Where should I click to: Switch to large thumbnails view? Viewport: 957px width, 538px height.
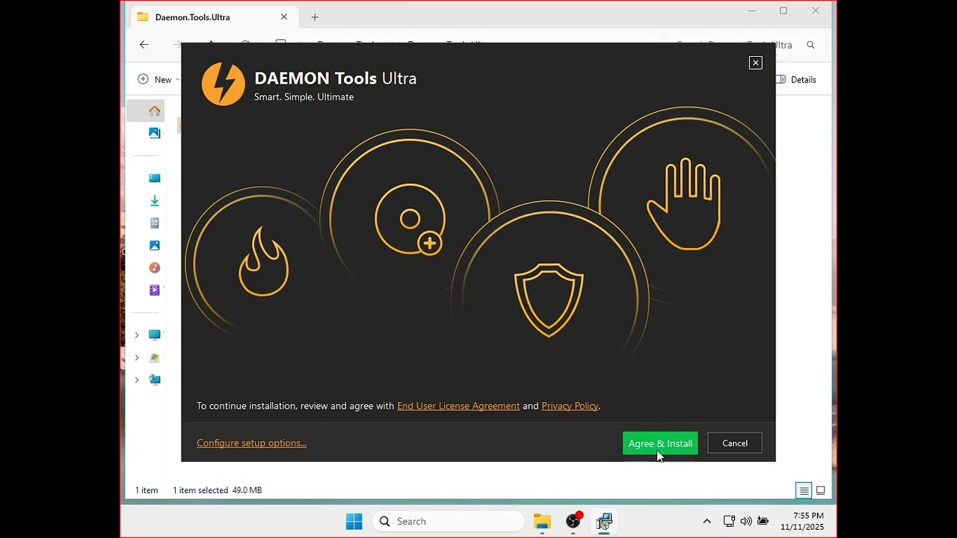tap(820, 490)
